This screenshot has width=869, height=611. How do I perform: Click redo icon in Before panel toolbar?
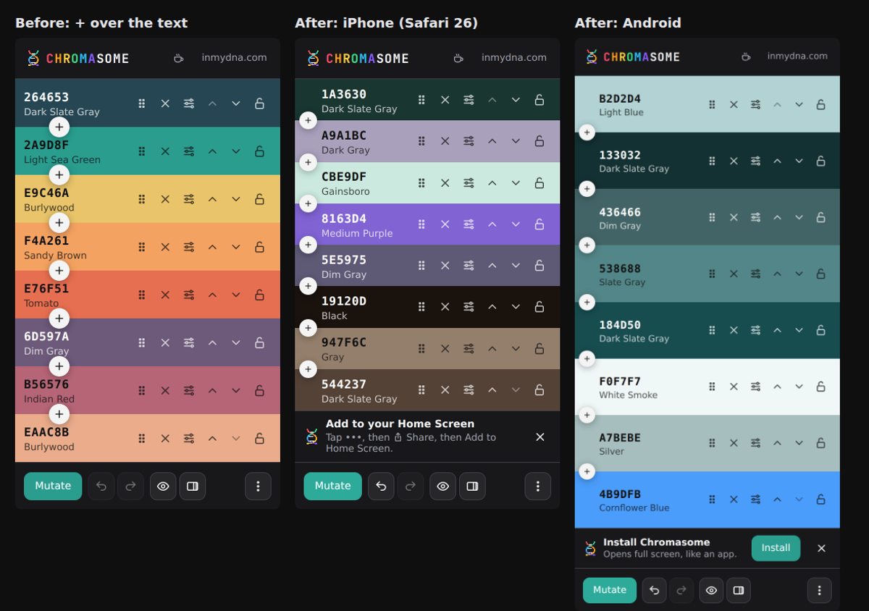click(x=131, y=486)
